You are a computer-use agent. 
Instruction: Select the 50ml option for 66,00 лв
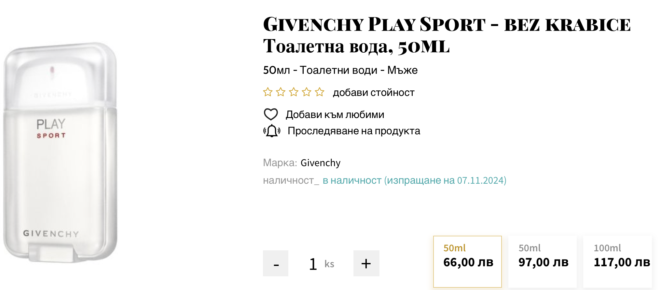[x=467, y=261]
